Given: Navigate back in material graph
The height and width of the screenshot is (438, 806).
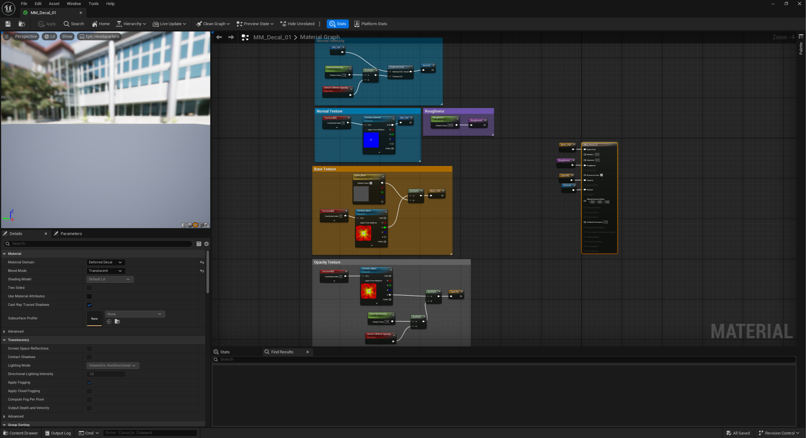Looking at the screenshot, I should pyautogui.click(x=219, y=37).
